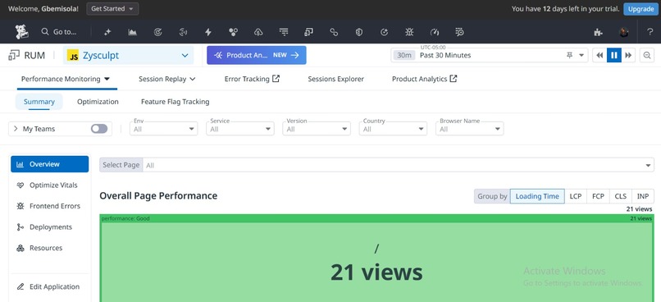Image resolution: width=661 pixels, height=302 pixels.
Task: Step the time range forward
Action: point(628,55)
